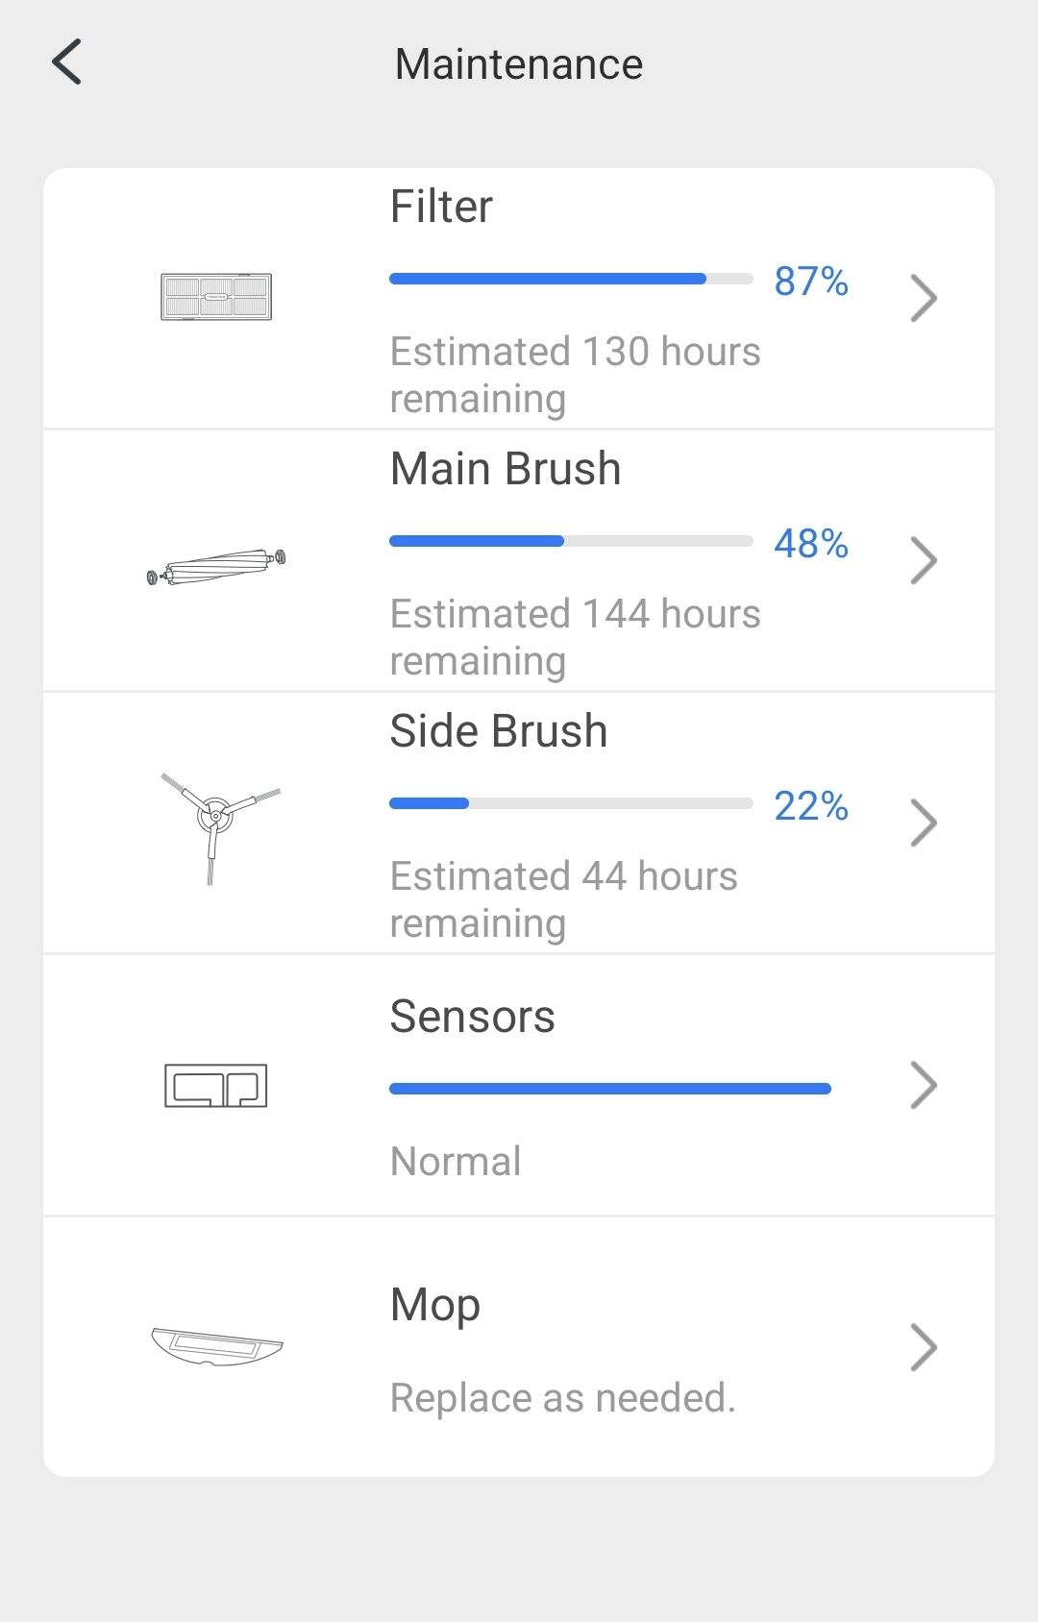The width and height of the screenshot is (1038, 1622).
Task: Click the Main Brush 48% percentage
Action: (x=811, y=544)
